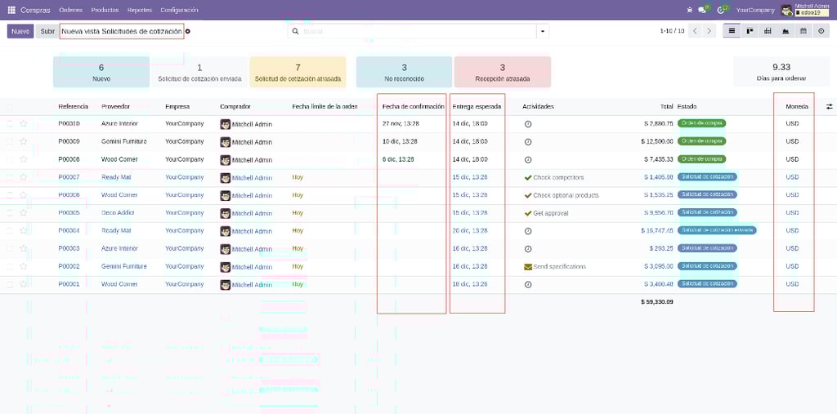
Task: Star the P00007 order as favorite
Action: coord(24,177)
